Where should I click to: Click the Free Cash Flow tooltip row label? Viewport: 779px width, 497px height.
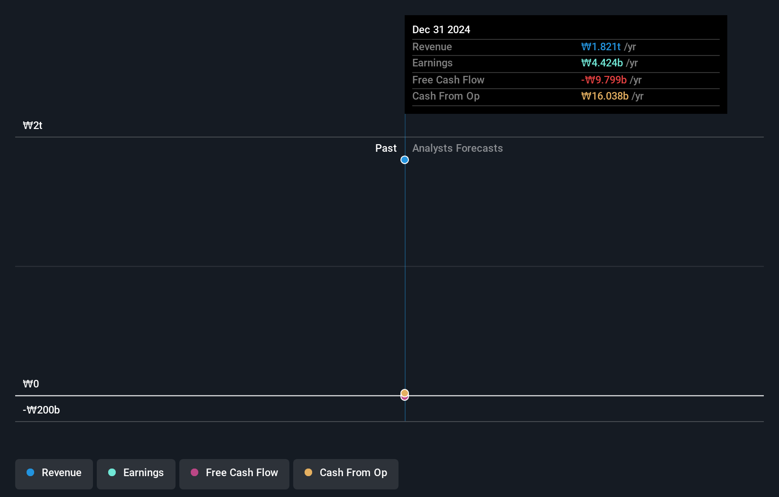tap(448, 80)
